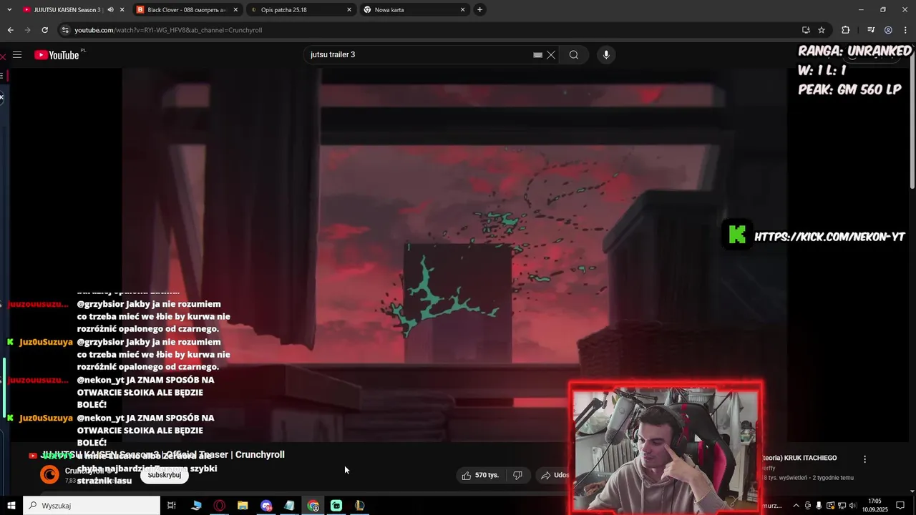
Task: Open Chrome three-dot menu
Action: pyautogui.click(x=905, y=30)
